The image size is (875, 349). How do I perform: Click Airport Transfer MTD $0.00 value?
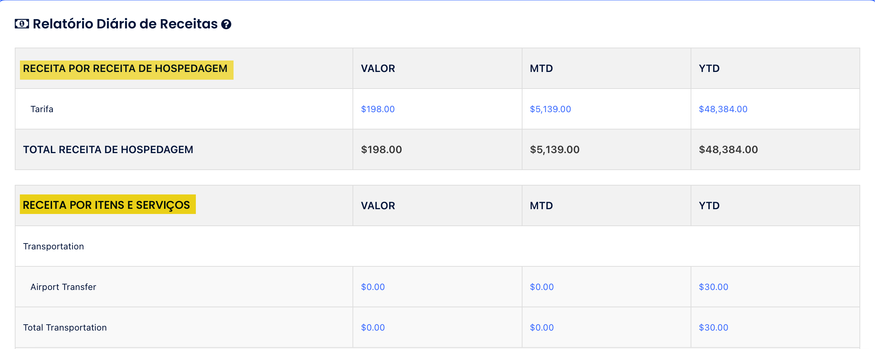[542, 287]
